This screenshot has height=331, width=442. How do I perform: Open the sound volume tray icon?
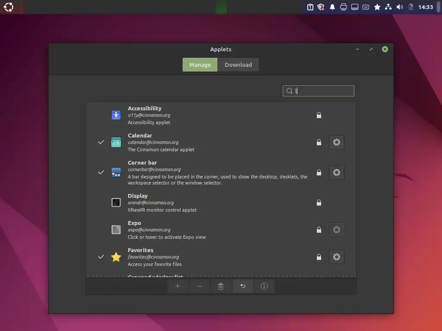pyautogui.click(x=399, y=7)
